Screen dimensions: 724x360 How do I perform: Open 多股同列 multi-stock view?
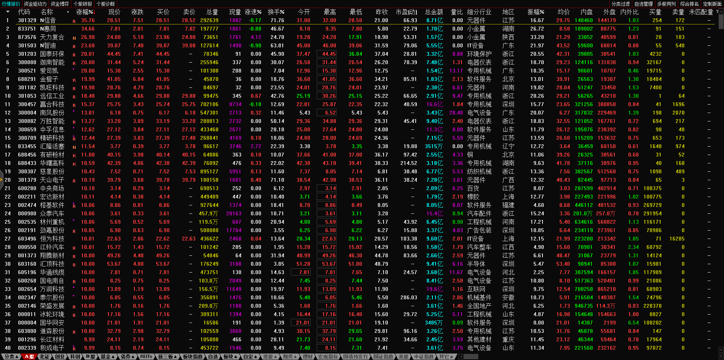[x=666, y=4]
